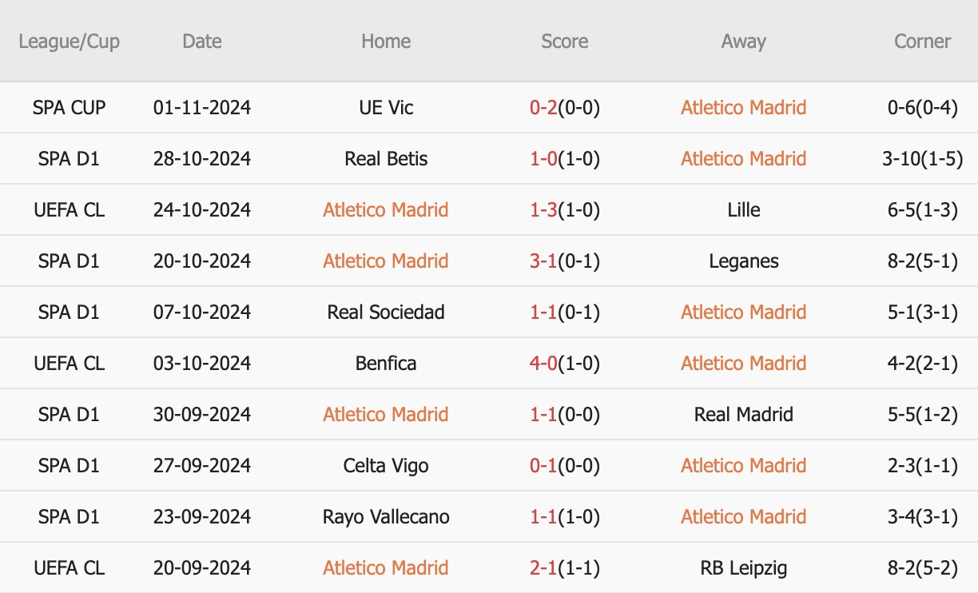Open the RB Leipzig away team link
The width and height of the screenshot is (978, 593).
743,568
